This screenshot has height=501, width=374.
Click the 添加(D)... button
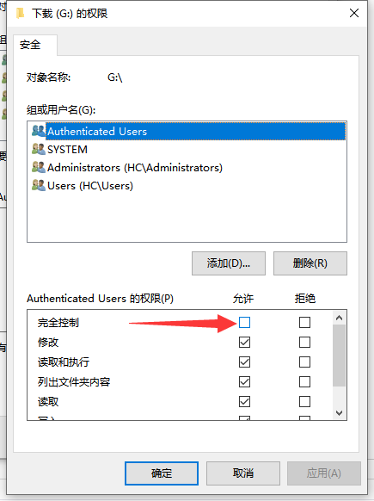click(229, 263)
